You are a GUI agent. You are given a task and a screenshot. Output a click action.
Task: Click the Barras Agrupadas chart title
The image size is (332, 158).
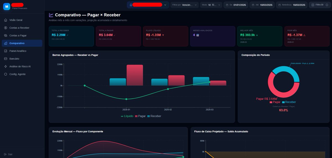point(75,55)
